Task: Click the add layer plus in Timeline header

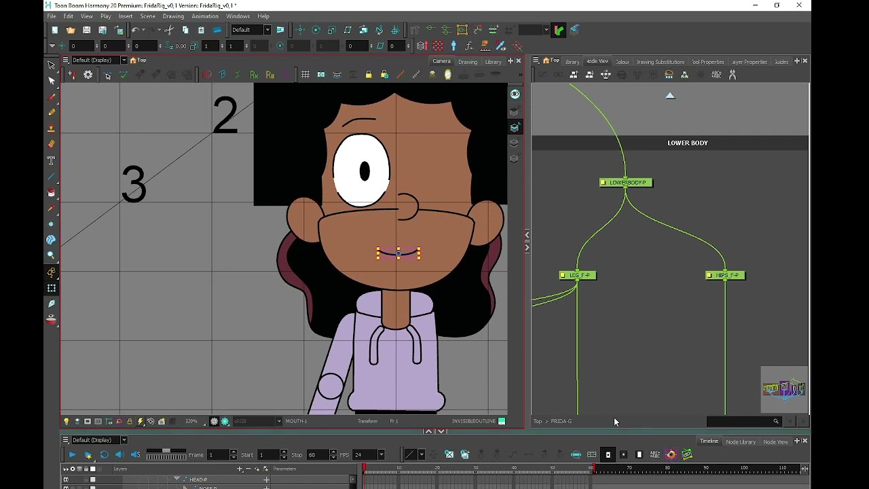Action: point(240,469)
